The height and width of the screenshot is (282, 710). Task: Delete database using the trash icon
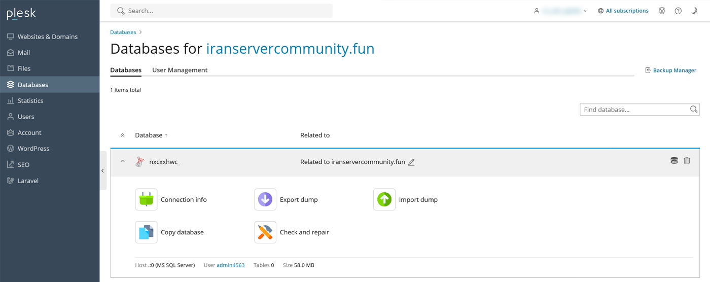coord(687,161)
